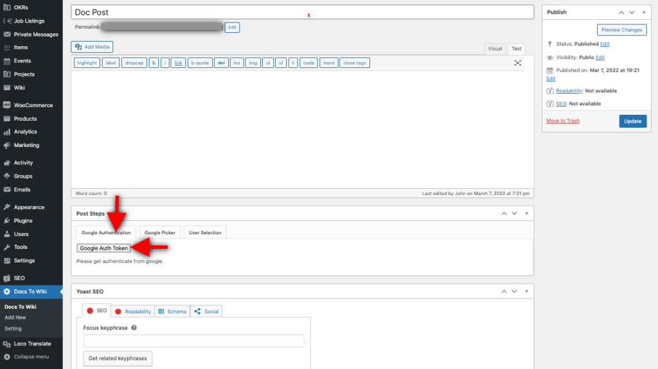Collapse the admin sidebar menu
The image size is (658, 369).
[x=31, y=357]
